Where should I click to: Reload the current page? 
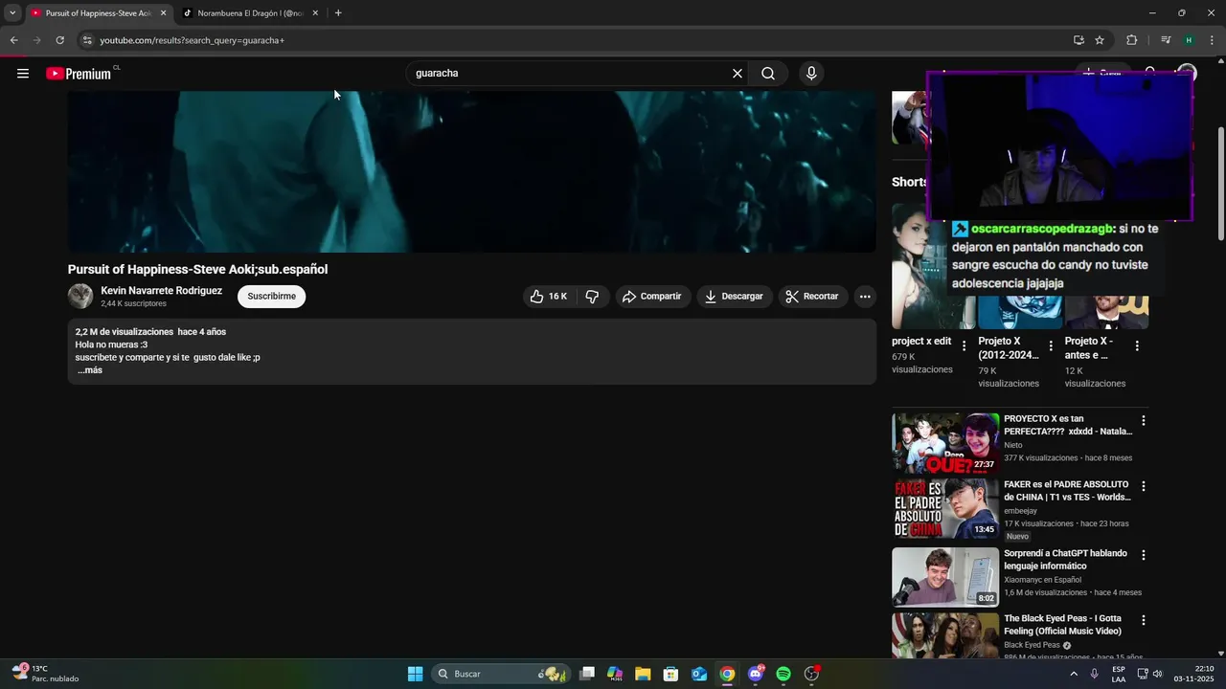click(59, 40)
